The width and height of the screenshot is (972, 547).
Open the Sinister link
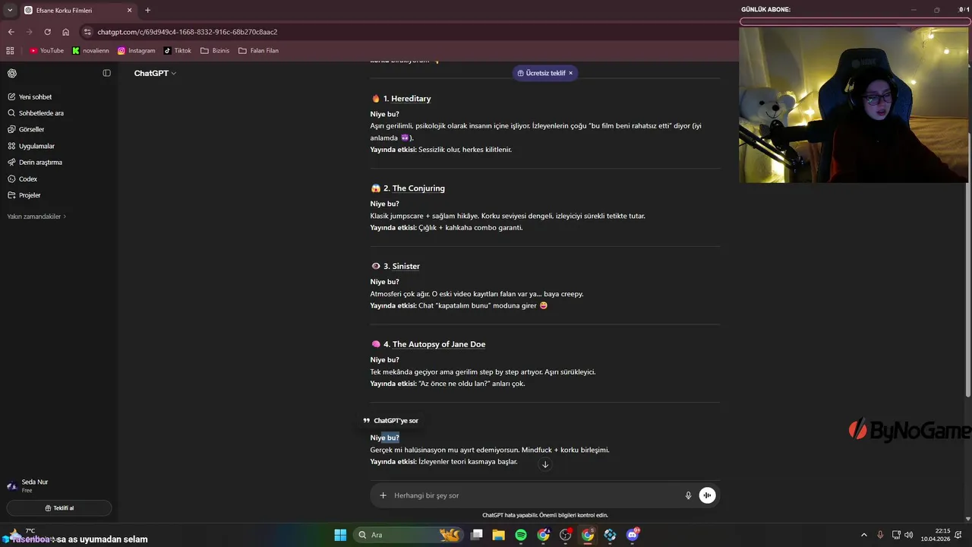click(406, 267)
